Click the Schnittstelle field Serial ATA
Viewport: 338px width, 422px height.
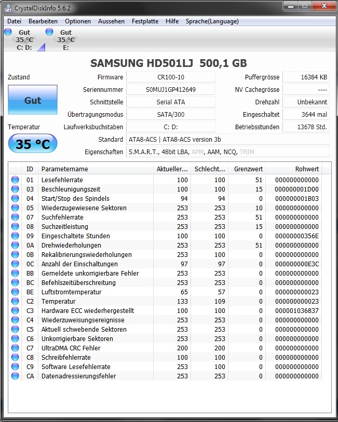171,102
